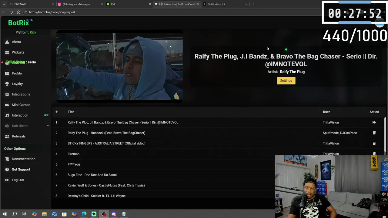388x218 pixels.
Task: Click the BotRix BETA logo
Action: click(x=20, y=22)
